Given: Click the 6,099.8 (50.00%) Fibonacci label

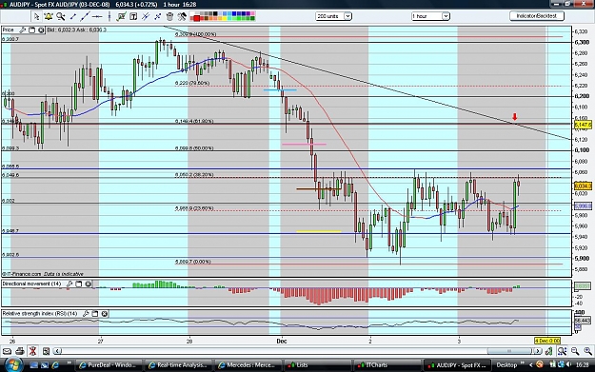Looking at the screenshot, I should (194, 148).
